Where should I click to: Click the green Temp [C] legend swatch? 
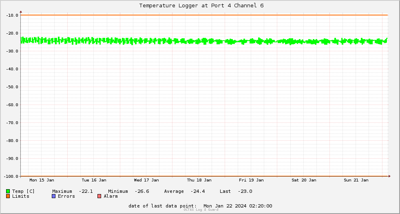8,191
